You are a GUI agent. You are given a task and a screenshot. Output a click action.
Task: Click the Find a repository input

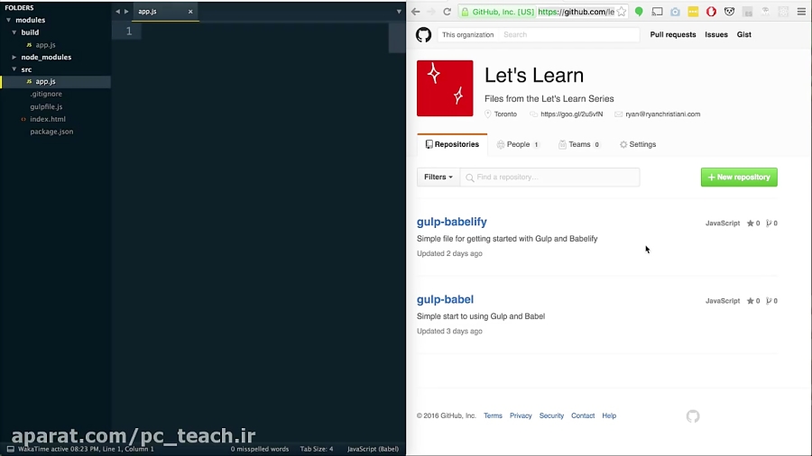point(550,177)
